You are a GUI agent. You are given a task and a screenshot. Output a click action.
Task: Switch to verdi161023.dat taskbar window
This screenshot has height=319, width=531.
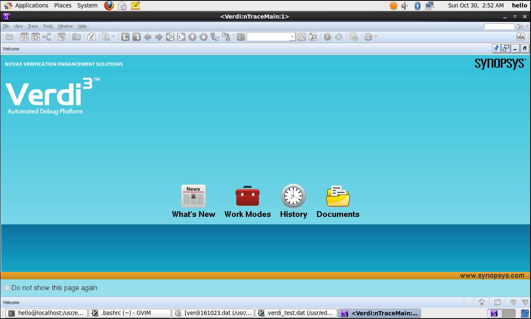pos(213,313)
